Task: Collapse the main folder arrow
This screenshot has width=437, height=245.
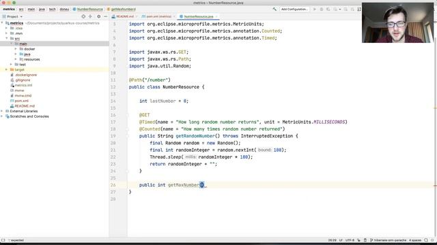Action: (11, 44)
